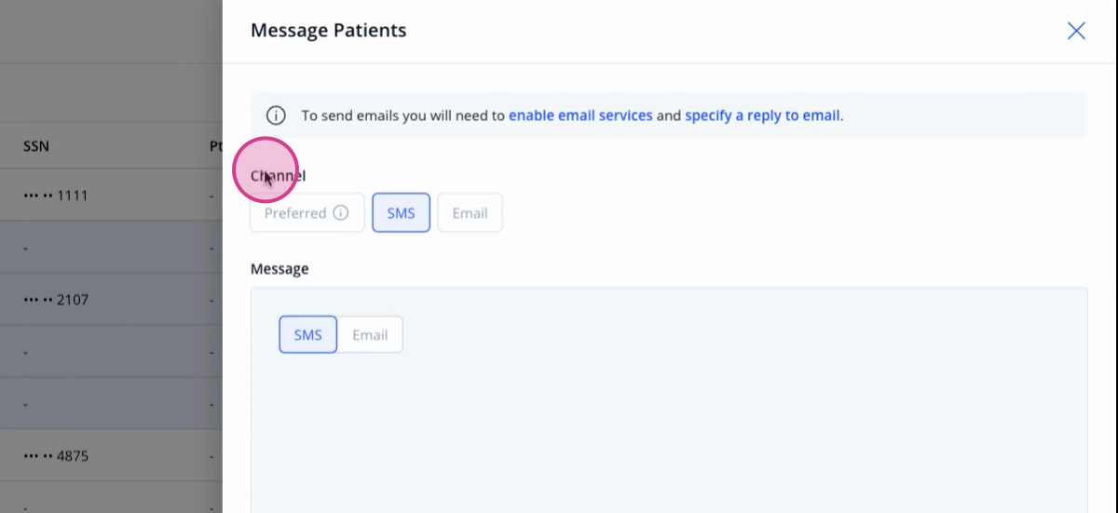The image size is (1118, 513).
Task: Select the row with SSN ending 1111
Action: 111,196
